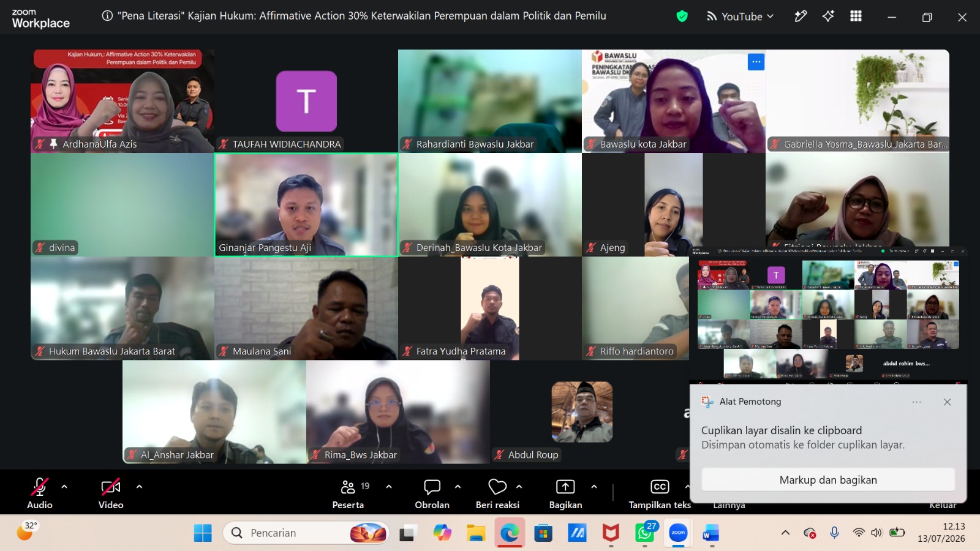980x551 pixels.
Task: Select the Abdul Roup profile picture
Action: [582, 411]
